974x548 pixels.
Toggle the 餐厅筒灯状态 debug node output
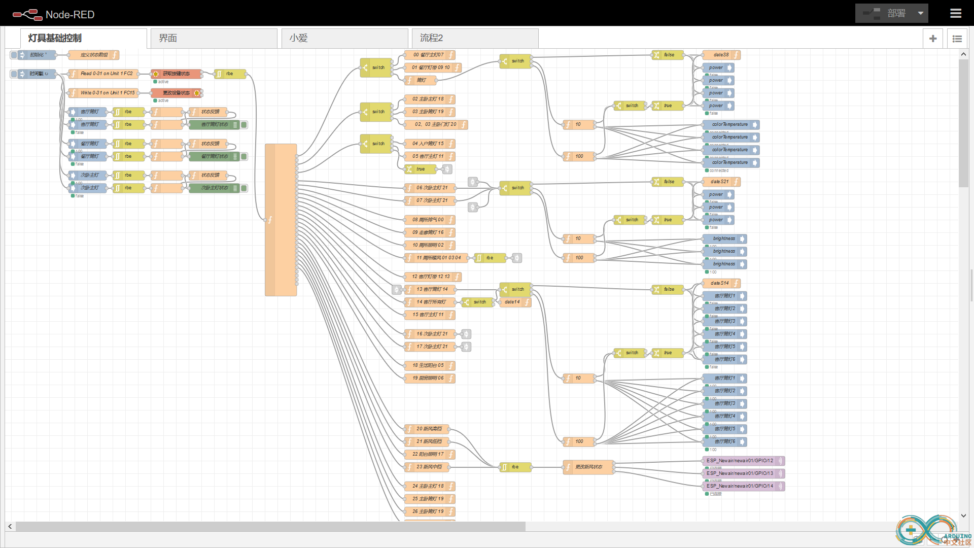tap(244, 156)
